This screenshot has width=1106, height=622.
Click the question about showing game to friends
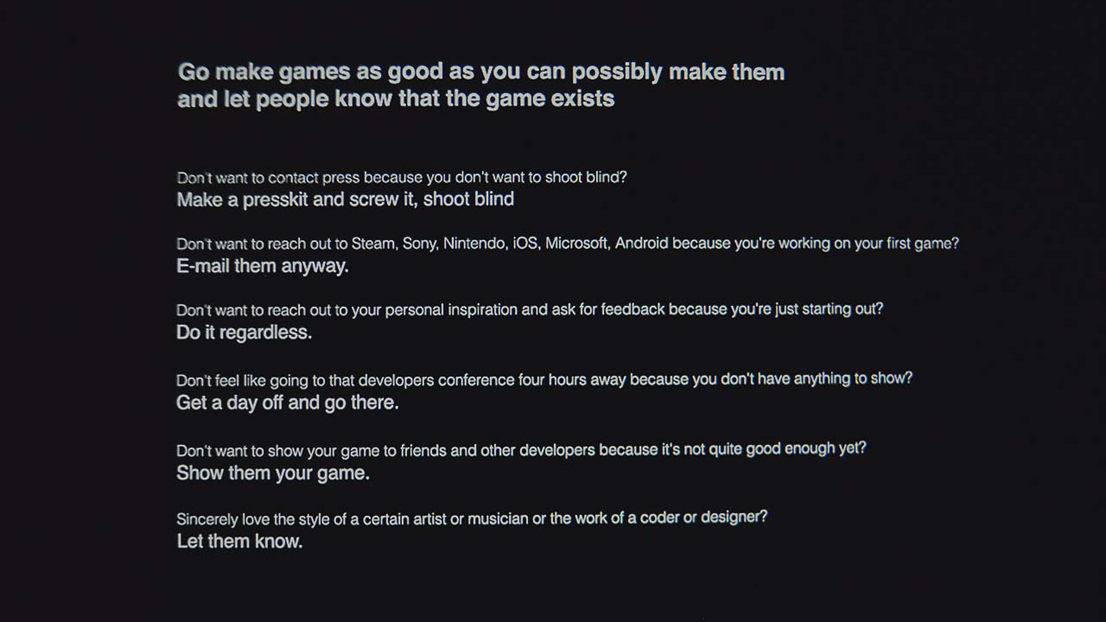(521, 450)
